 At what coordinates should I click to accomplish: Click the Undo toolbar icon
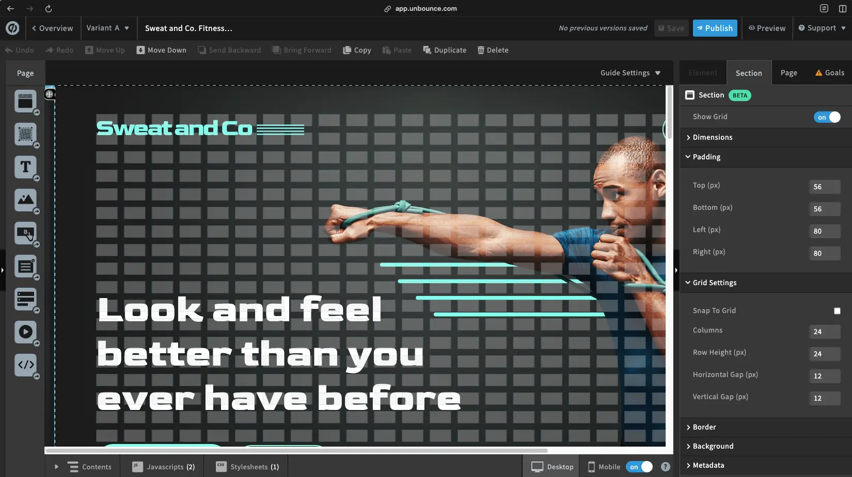[x=19, y=50]
